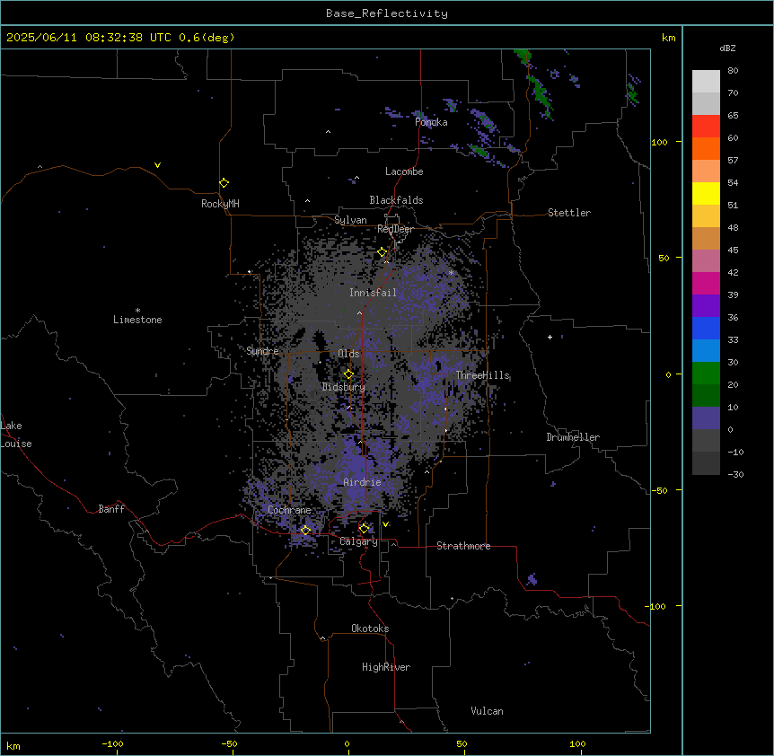Select the magenta 42 dBZ legend swatch

706,283
